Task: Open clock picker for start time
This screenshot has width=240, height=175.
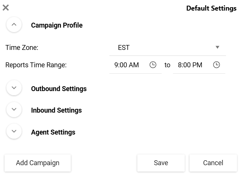Action: pyautogui.click(x=153, y=65)
